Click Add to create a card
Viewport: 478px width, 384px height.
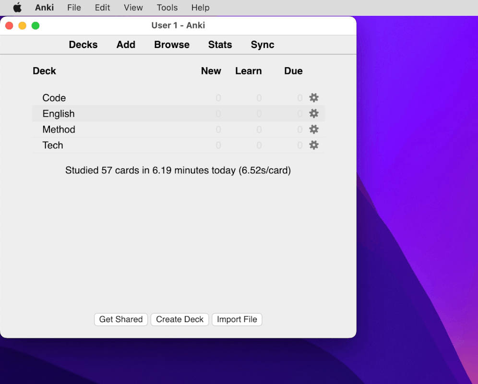click(126, 45)
